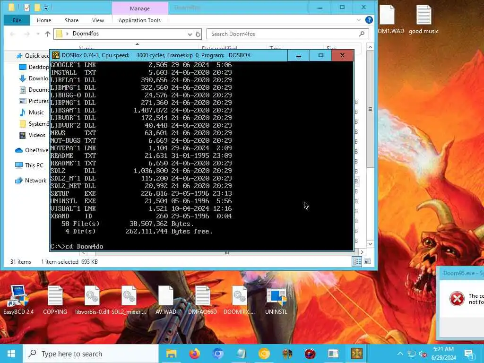The height and width of the screenshot is (363, 484).
Task: Click the network icon in the system tray
Action: click(x=412, y=354)
